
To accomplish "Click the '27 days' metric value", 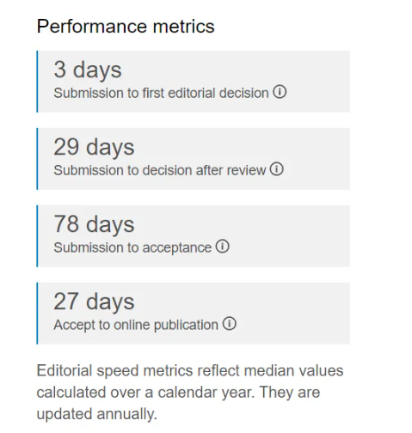I will click(x=94, y=302).
